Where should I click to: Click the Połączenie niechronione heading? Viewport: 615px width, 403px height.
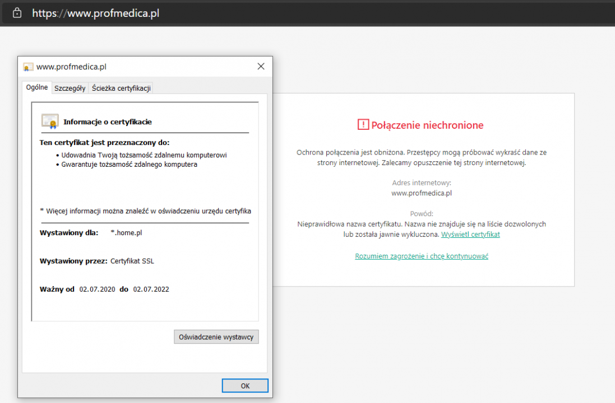tap(427, 125)
